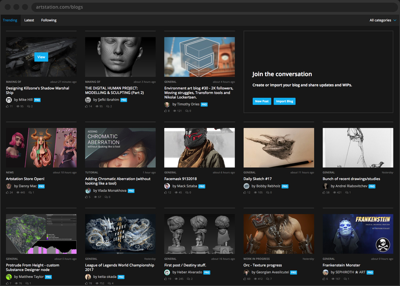Switch to the Latest tab

[x=29, y=20]
